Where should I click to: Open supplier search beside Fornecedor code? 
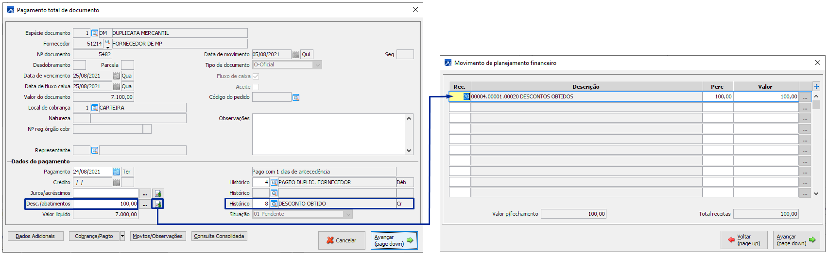click(108, 44)
